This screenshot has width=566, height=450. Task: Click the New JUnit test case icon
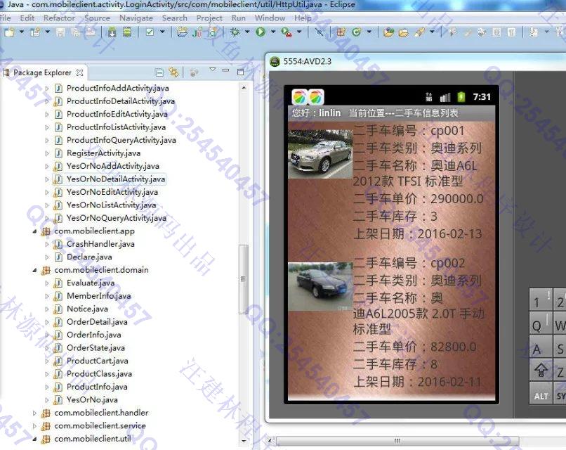[197, 32]
